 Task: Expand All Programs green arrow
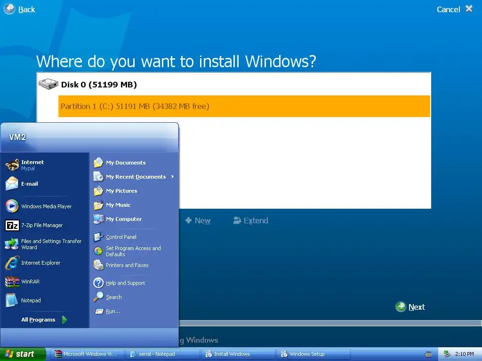pos(64,320)
